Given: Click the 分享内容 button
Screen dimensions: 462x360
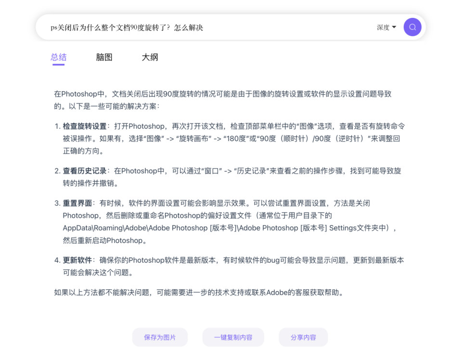Looking at the screenshot, I should tap(303, 337).
